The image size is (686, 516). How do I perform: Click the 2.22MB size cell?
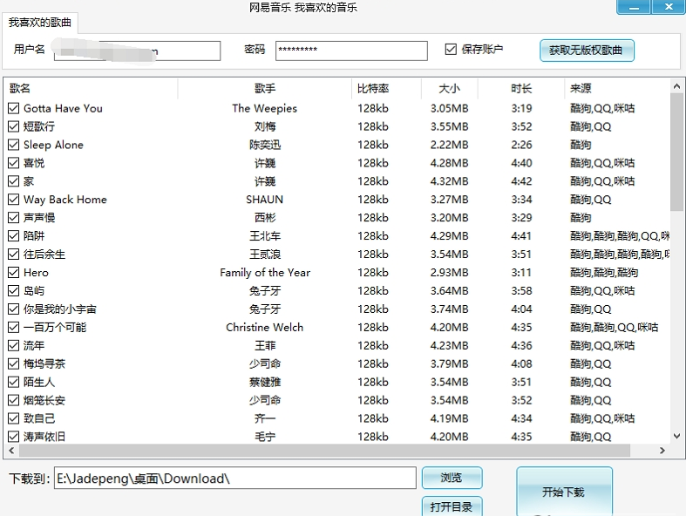(x=449, y=145)
